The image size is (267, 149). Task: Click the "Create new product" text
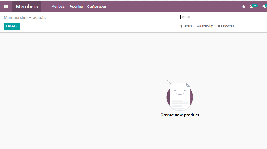180,115
